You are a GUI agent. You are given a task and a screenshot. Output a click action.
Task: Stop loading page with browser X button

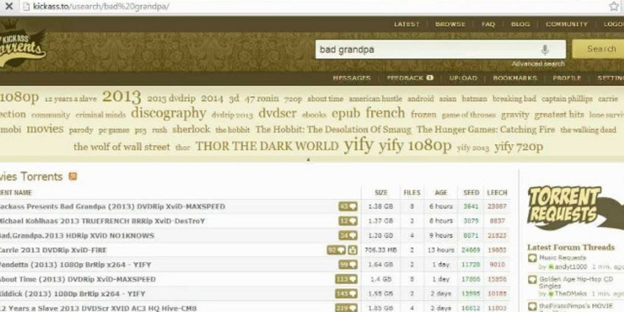point(8,6)
